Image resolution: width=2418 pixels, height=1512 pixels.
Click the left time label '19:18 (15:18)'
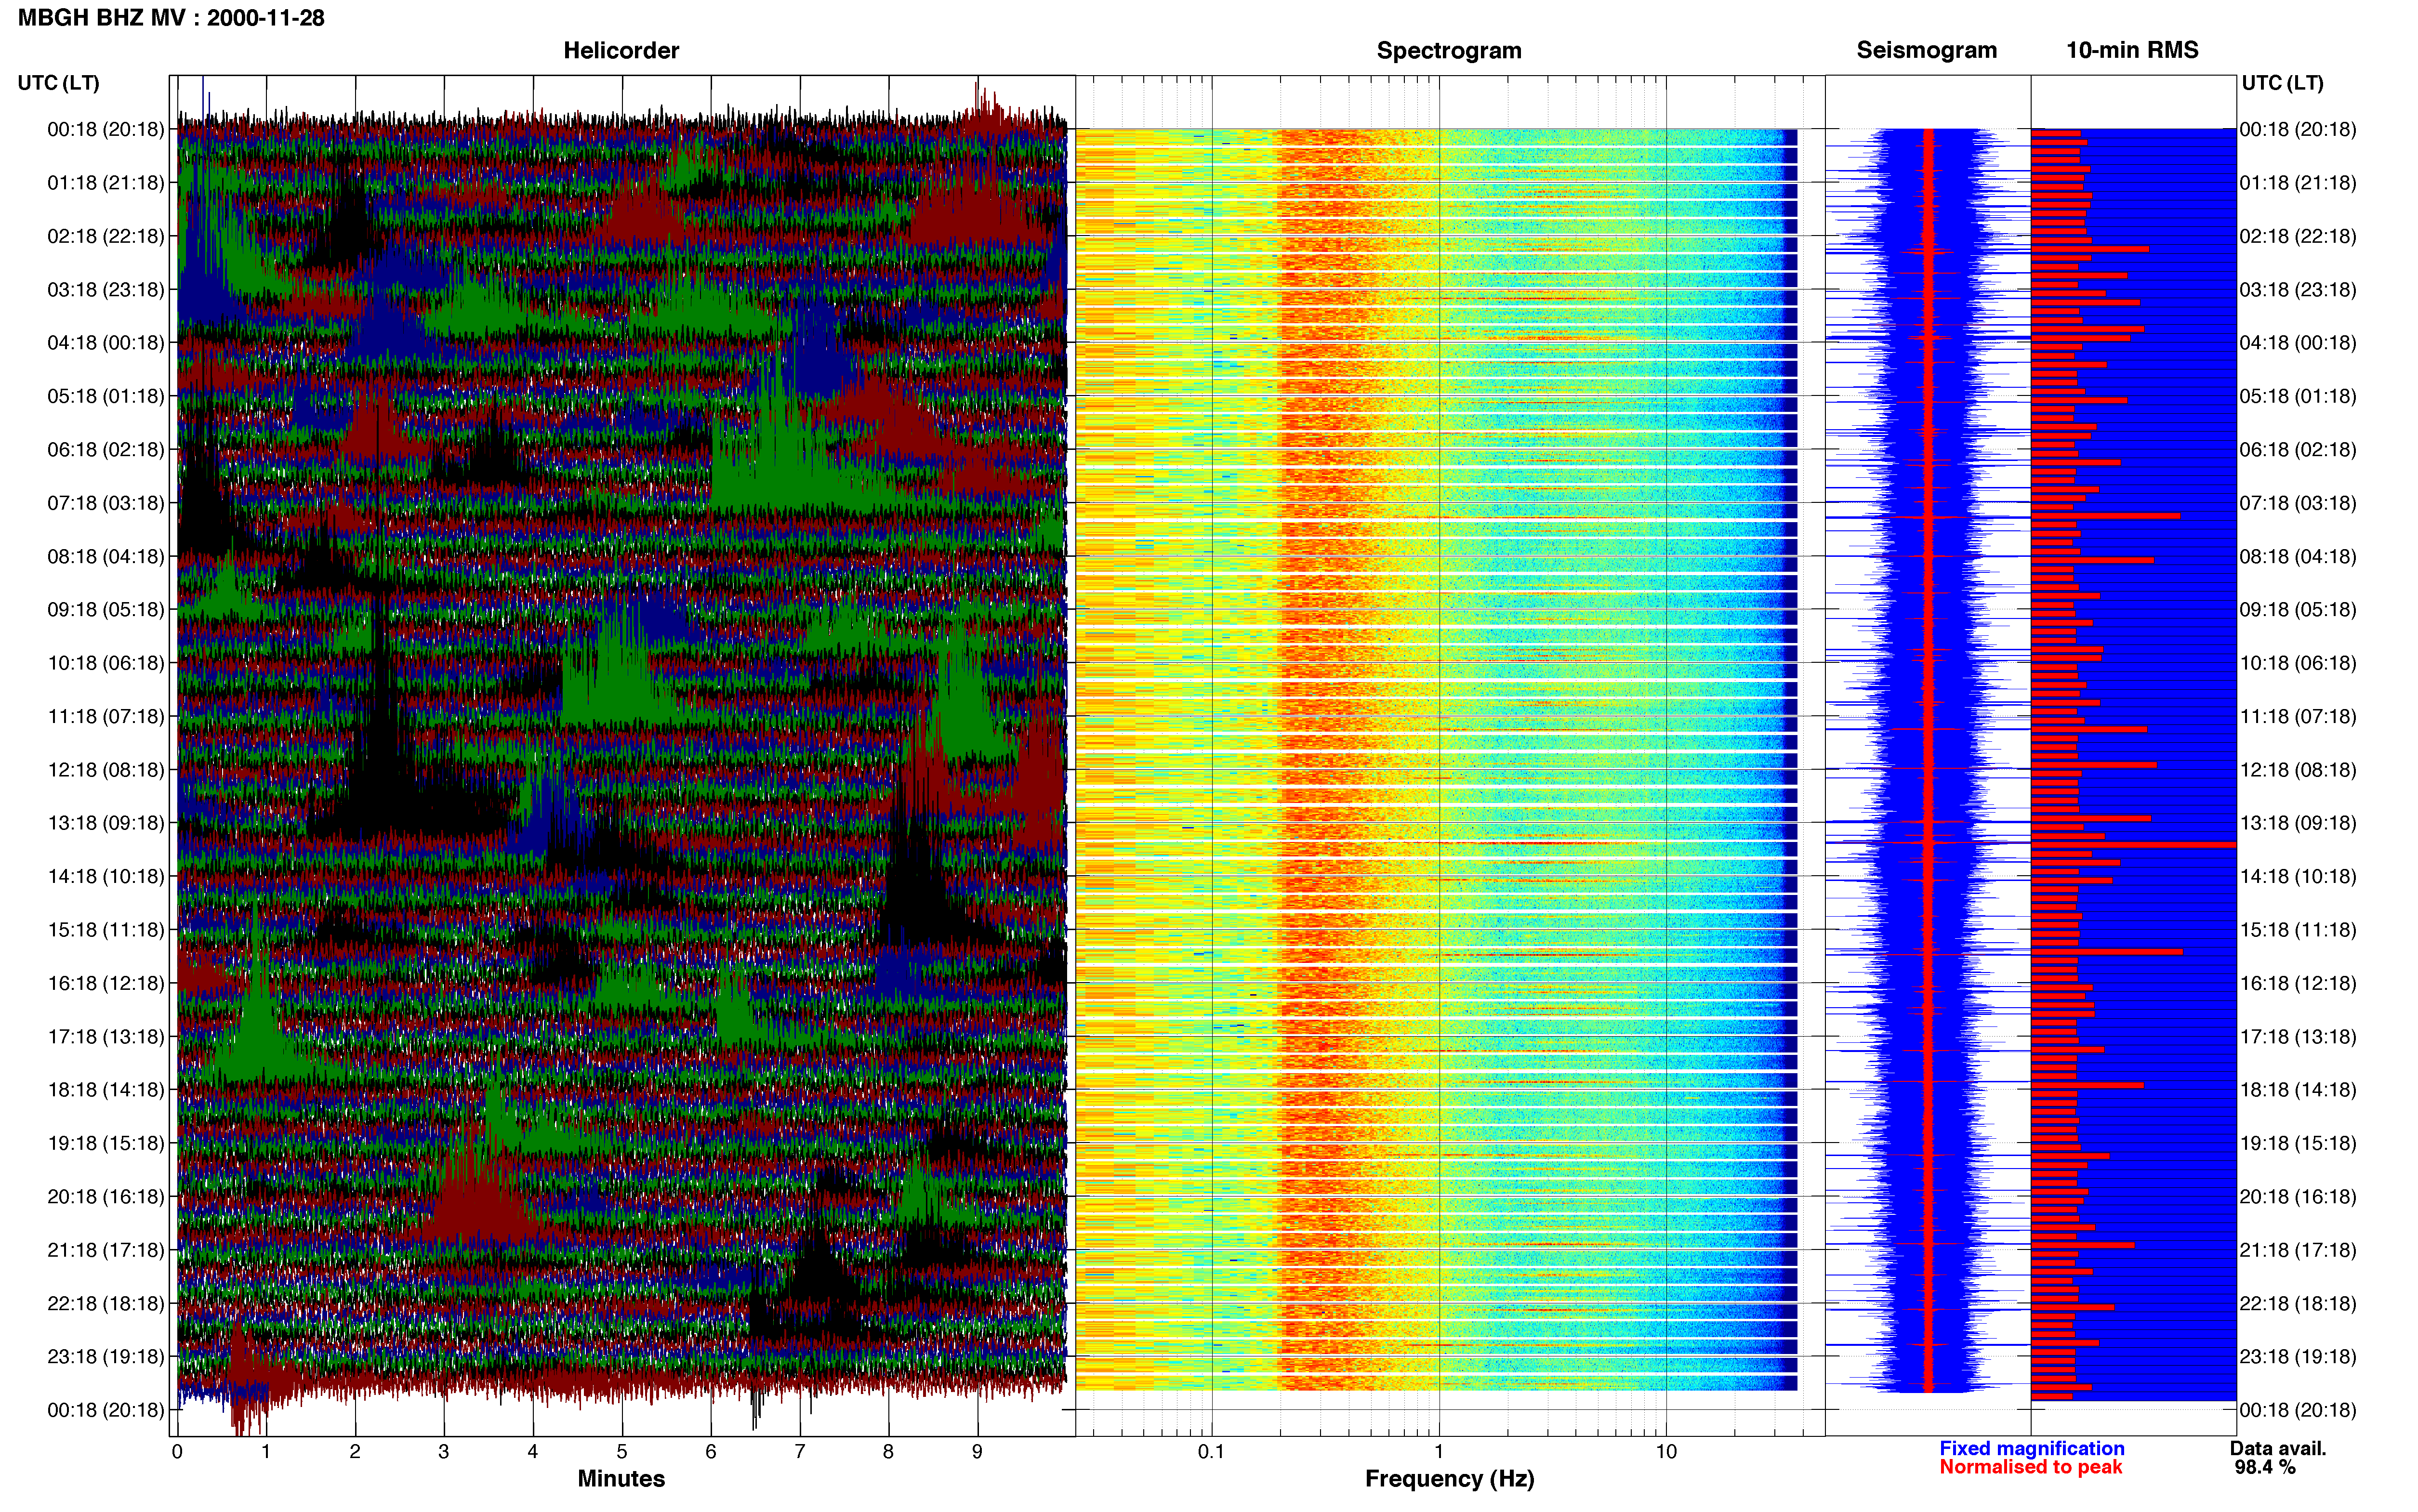106,1143
